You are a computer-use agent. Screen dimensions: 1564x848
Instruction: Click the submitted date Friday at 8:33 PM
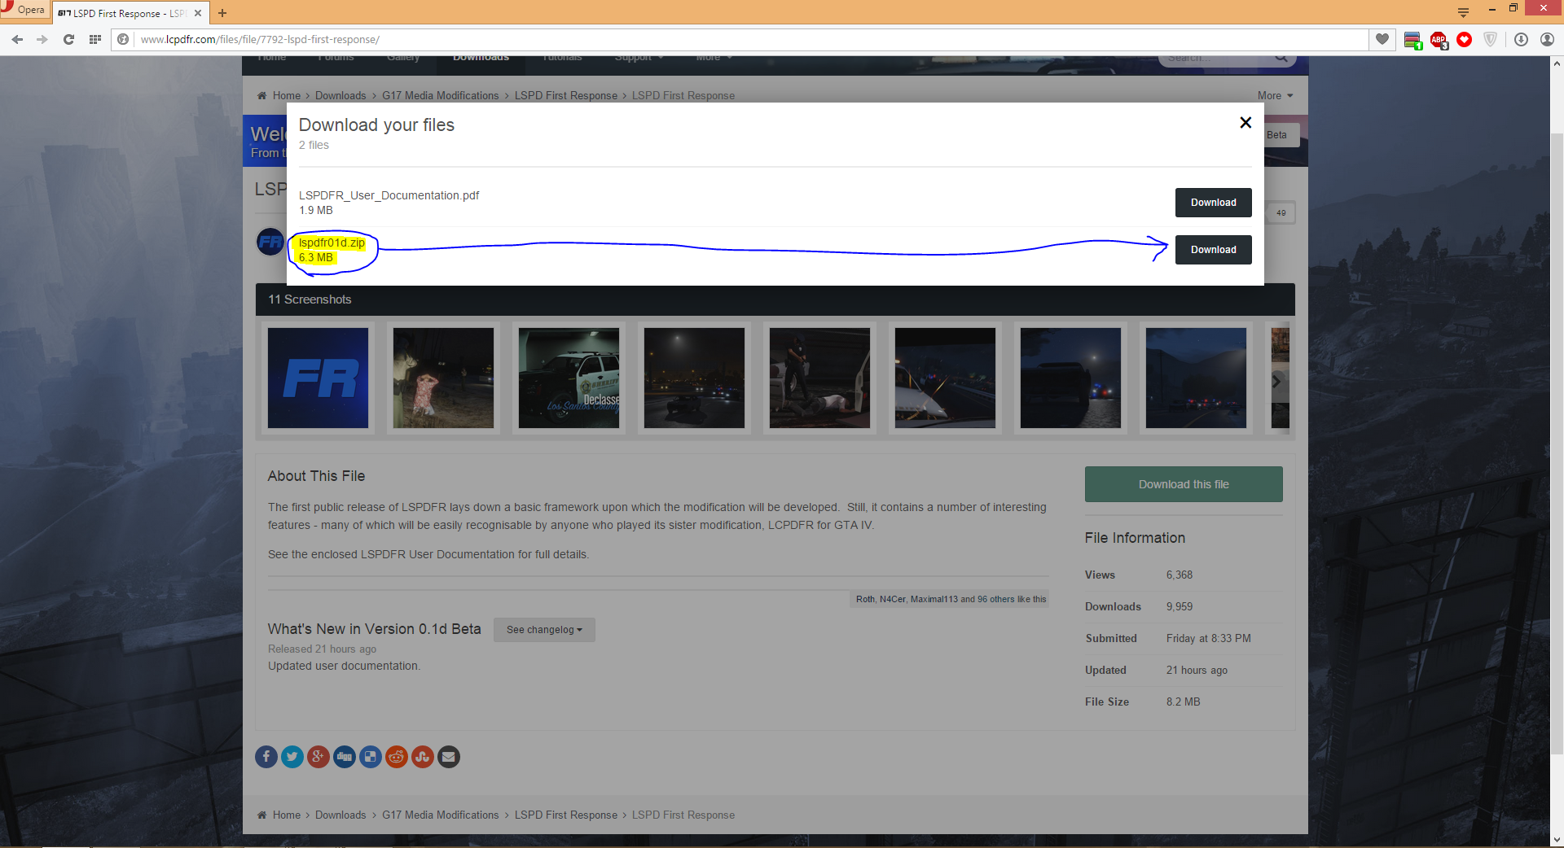coord(1208,639)
